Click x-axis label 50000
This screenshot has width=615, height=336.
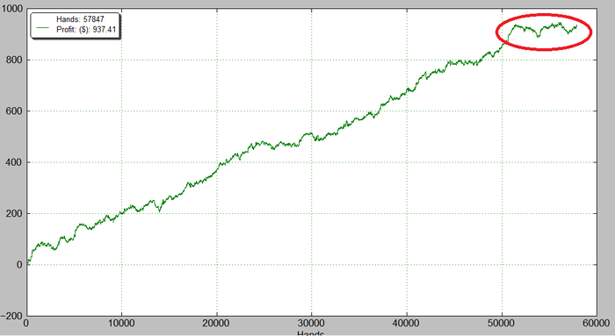click(x=502, y=324)
